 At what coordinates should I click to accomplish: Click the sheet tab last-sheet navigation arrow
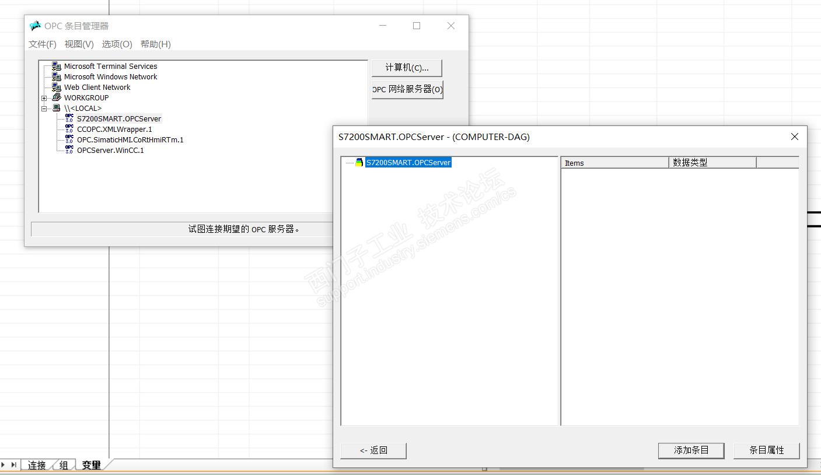click(x=13, y=465)
